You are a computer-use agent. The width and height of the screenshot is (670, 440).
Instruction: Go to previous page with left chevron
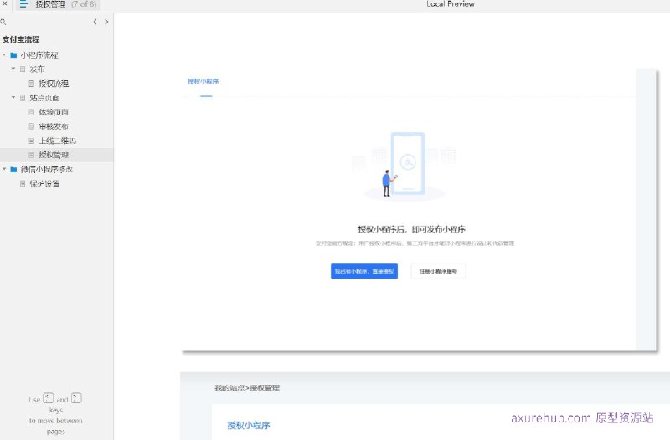tap(95, 22)
